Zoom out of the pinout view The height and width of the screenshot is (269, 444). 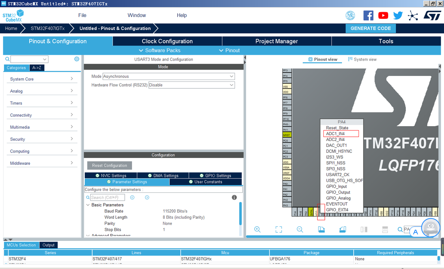300,229
